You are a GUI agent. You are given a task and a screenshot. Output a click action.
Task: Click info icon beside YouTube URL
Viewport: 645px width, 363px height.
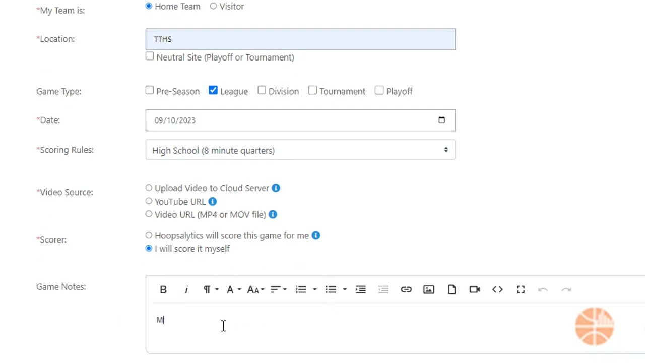212,202
